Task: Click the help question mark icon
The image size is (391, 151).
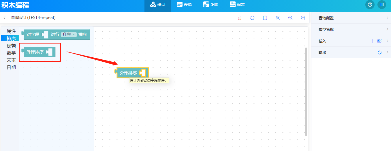Action: tap(370, 5)
